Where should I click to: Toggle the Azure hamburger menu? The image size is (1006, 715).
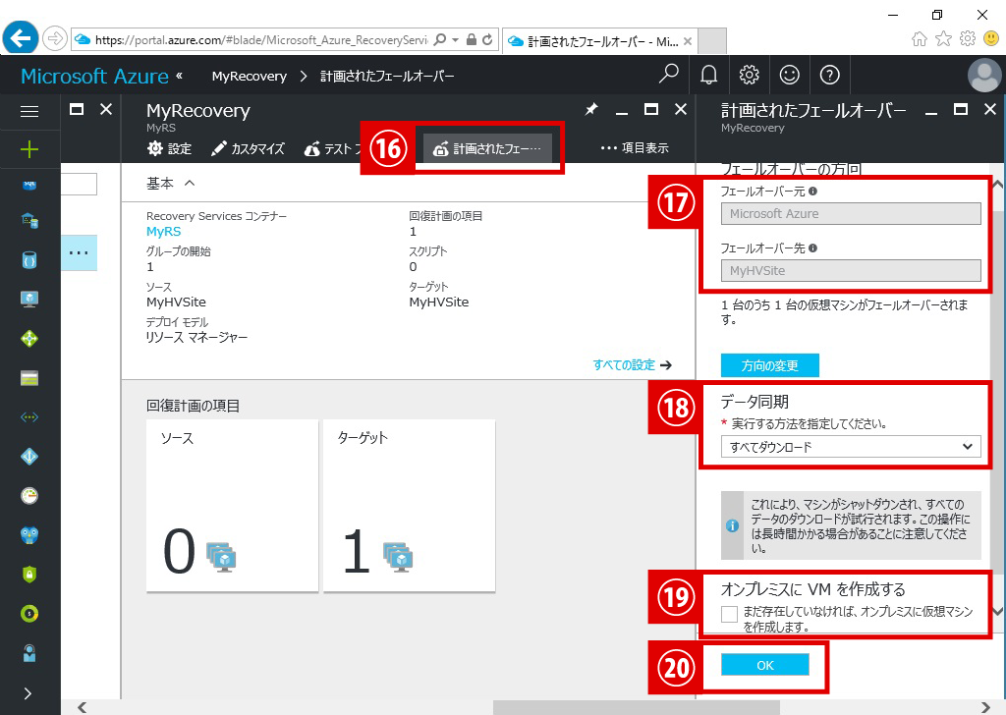click(29, 112)
